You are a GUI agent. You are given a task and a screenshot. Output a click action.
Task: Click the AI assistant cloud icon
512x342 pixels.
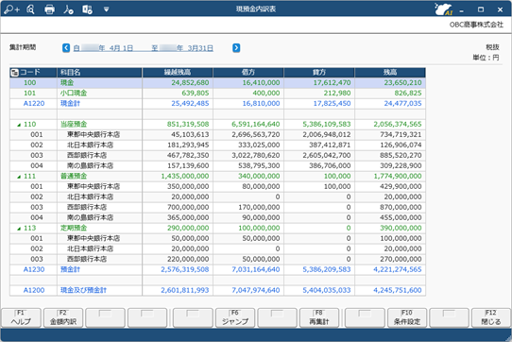click(x=443, y=9)
